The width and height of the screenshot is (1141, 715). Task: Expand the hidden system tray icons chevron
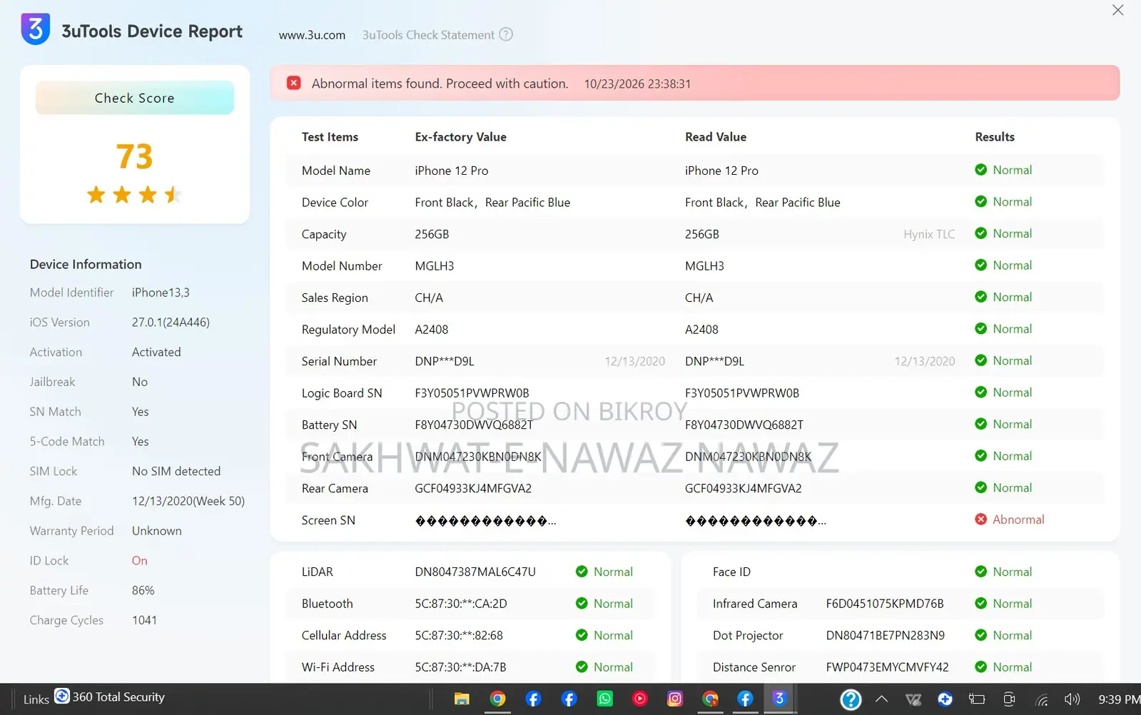coord(882,699)
